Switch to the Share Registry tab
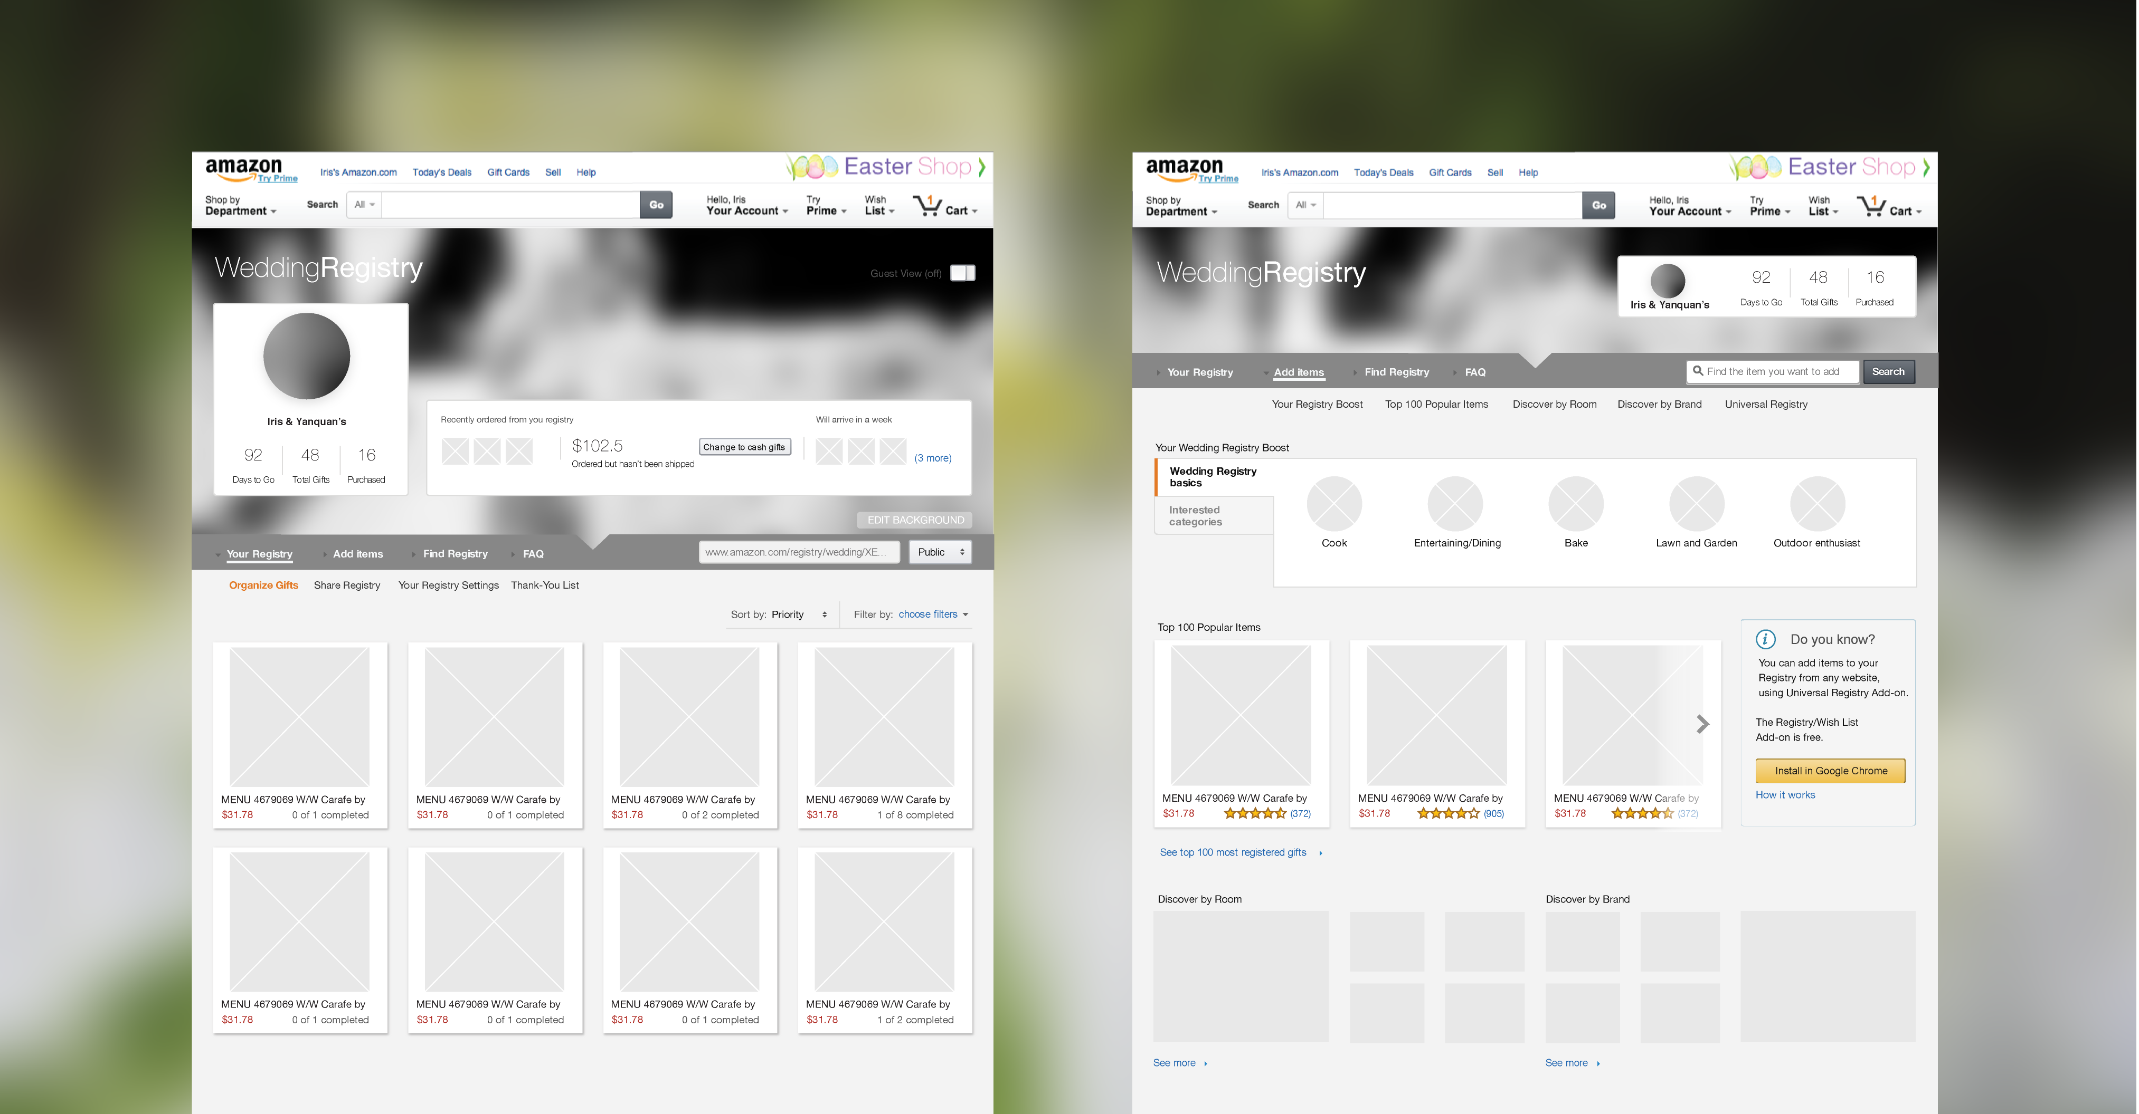 [x=346, y=585]
